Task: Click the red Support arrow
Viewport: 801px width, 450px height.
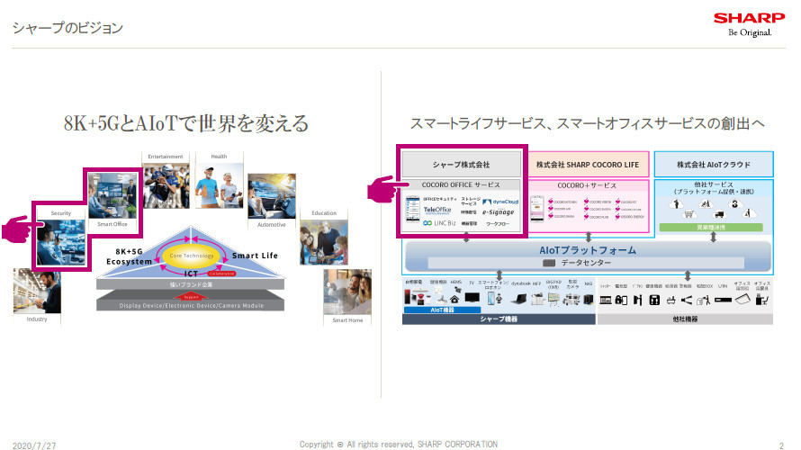Action: coord(191,296)
